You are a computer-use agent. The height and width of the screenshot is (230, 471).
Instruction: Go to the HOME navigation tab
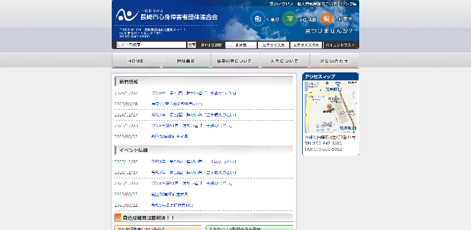136,61
